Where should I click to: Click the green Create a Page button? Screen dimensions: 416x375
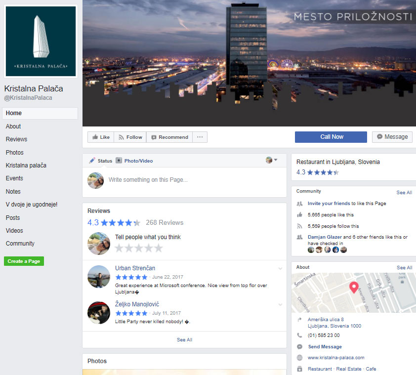click(x=24, y=261)
